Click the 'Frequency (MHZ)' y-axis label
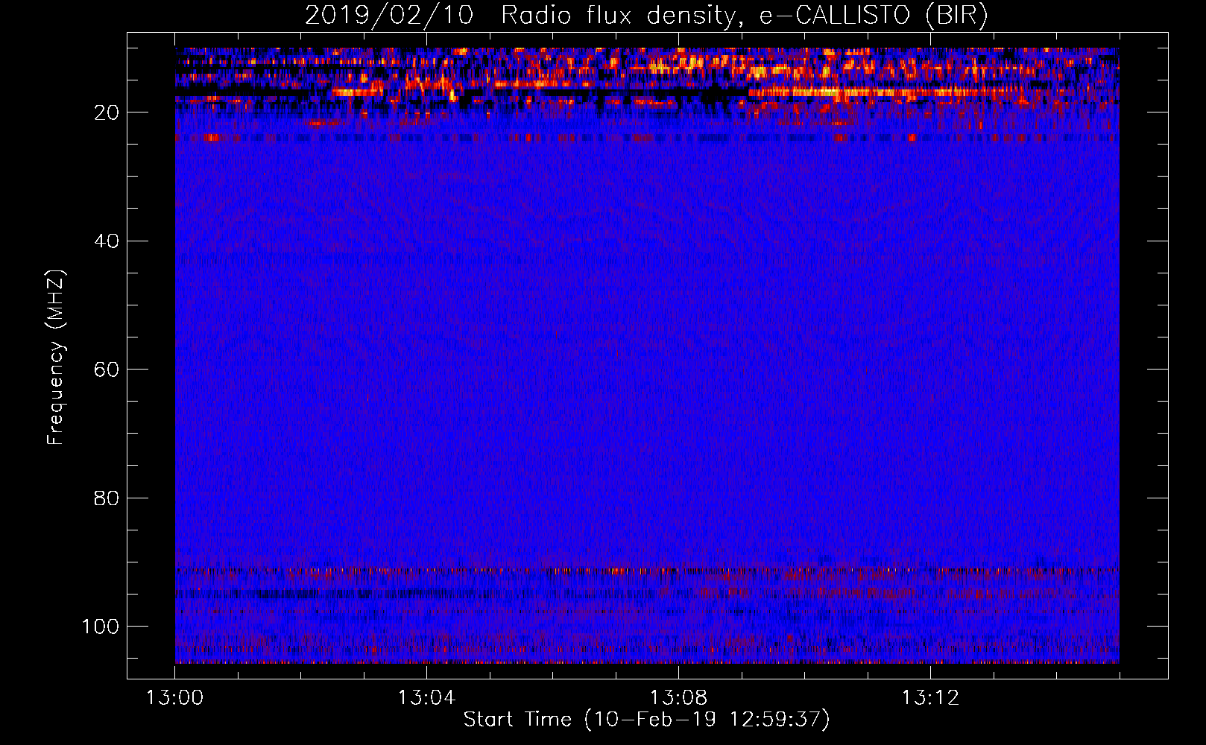Screen dimensions: 1206x745 coord(56,357)
